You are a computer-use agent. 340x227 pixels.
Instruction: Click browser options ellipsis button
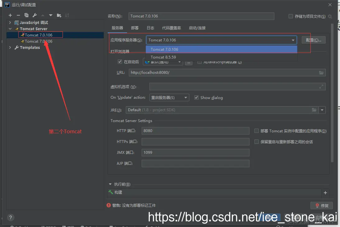click(x=189, y=62)
